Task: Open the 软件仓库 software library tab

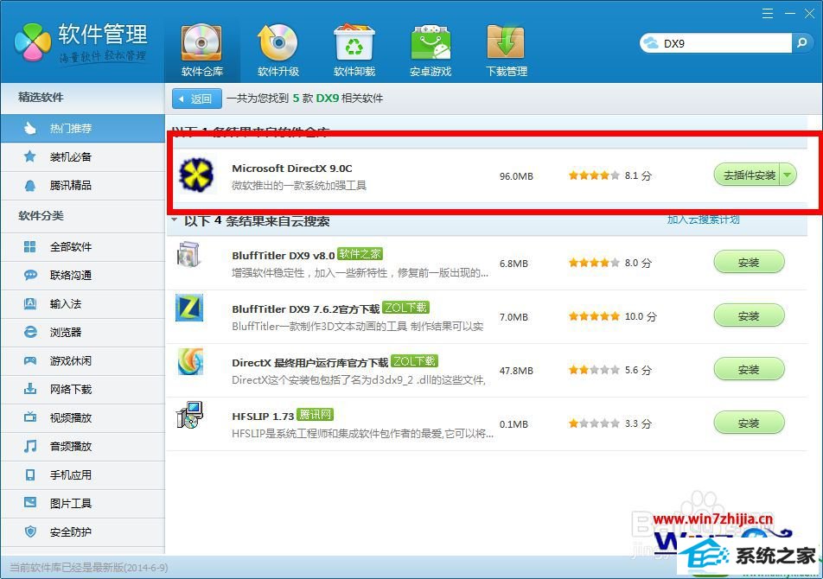Action: tap(202, 51)
